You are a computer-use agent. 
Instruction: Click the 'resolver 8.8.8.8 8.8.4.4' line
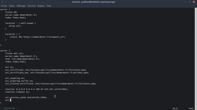pyautogui.click(x=36, y=89)
